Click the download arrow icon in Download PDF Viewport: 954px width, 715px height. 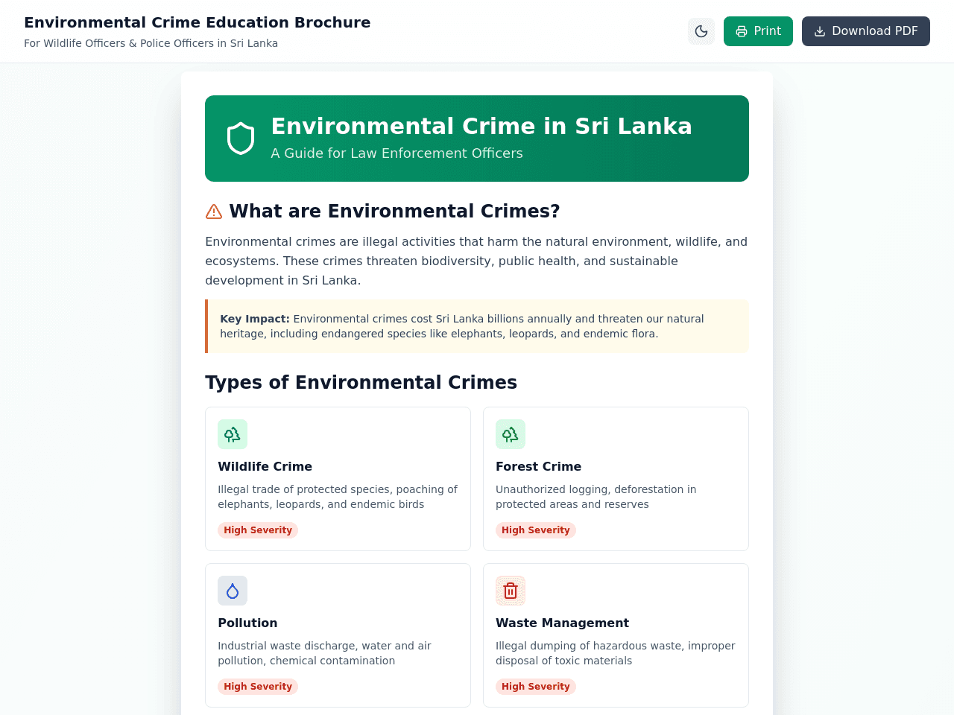(x=820, y=31)
